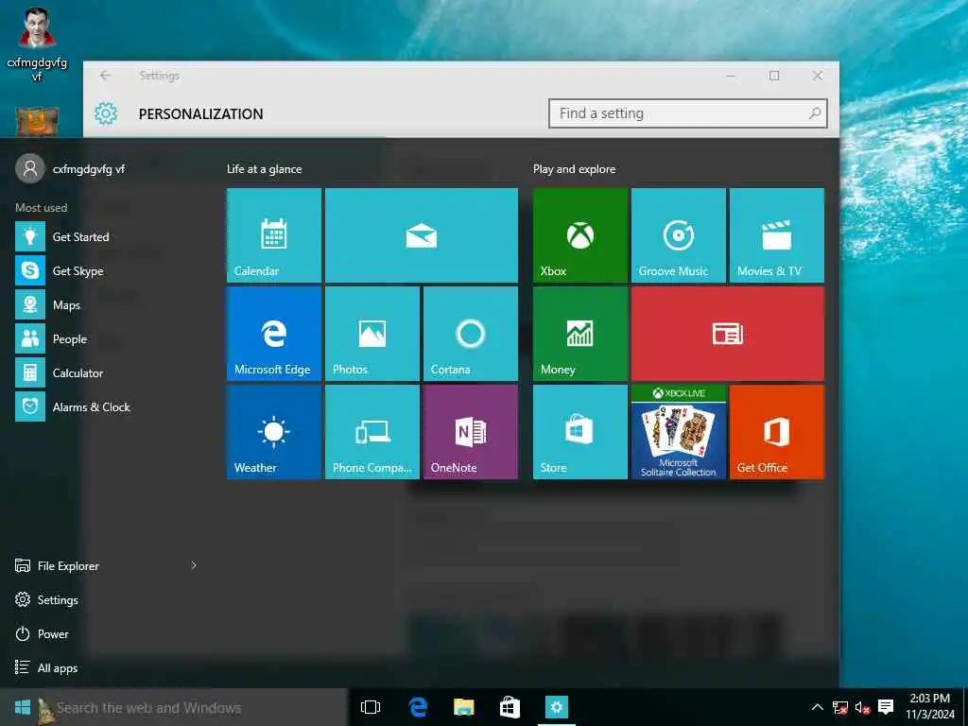968x726 pixels.
Task: Open Action Center notifications icon
Action: coord(886,707)
